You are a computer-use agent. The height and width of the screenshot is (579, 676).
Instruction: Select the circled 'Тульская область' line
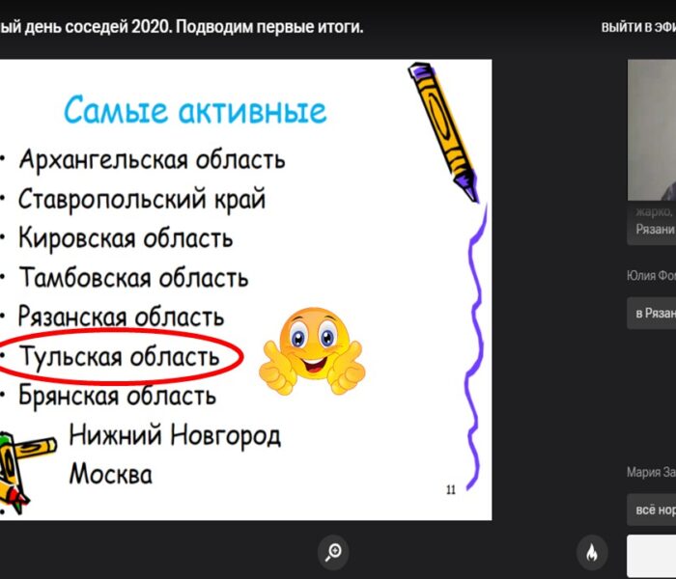tap(120, 357)
